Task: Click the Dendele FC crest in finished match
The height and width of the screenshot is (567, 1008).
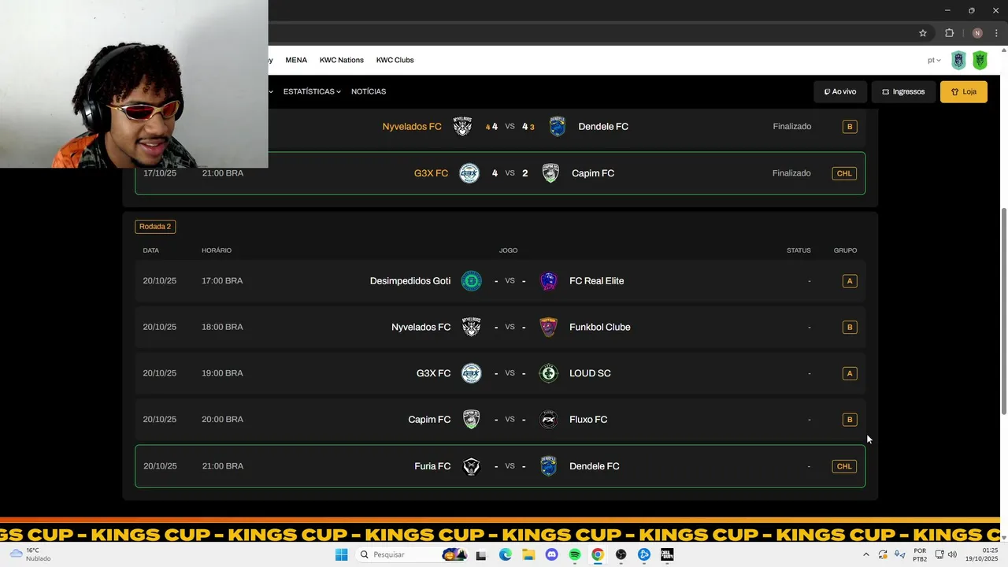Action: pyautogui.click(x=558, y=126)
